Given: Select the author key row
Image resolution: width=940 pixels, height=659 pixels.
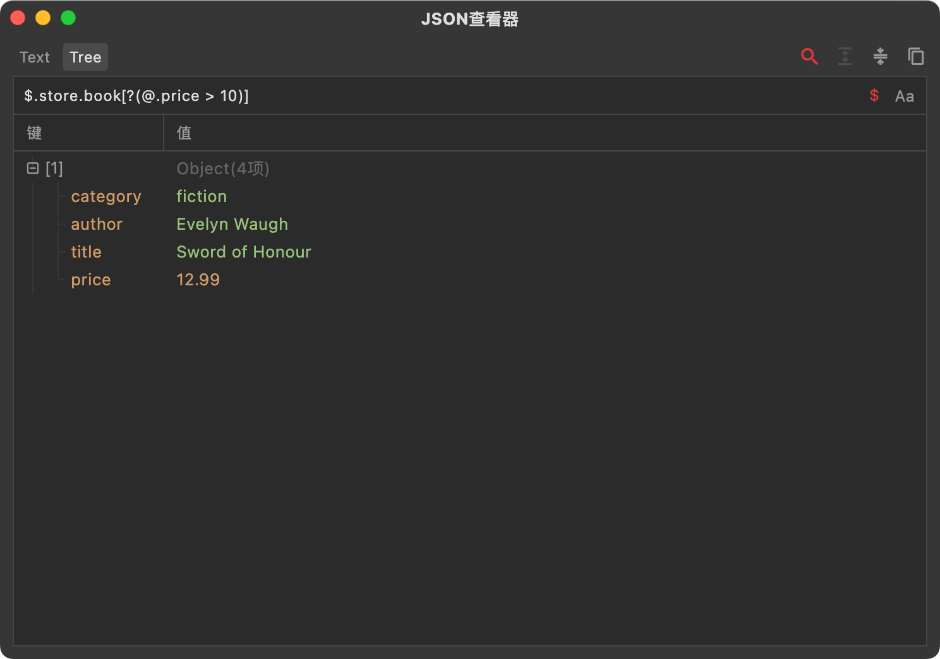Looking at the screenshot, I should [x=97, y=225].
